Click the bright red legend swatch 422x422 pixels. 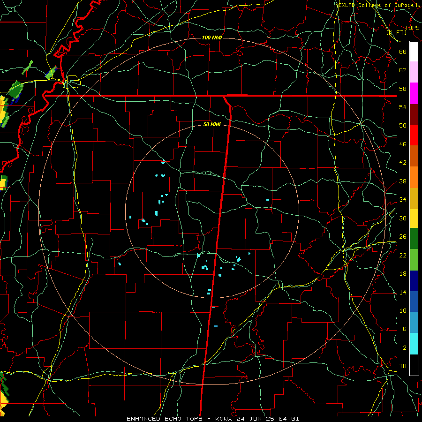click(414, 135)
